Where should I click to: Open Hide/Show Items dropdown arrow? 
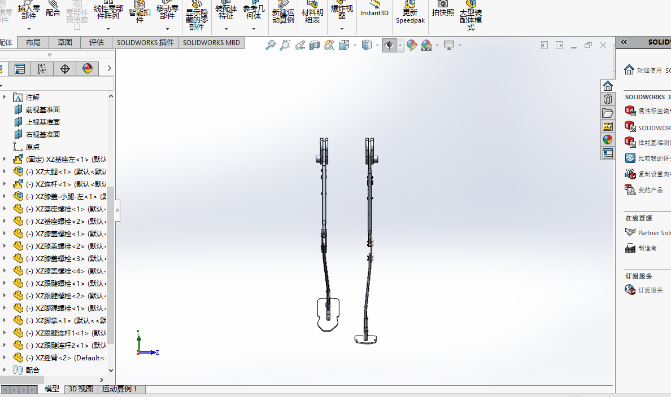[400, 45]
